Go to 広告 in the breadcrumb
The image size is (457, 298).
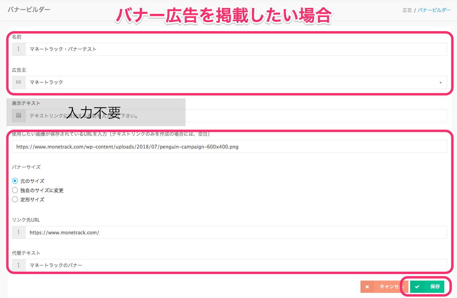pos(407,10)
